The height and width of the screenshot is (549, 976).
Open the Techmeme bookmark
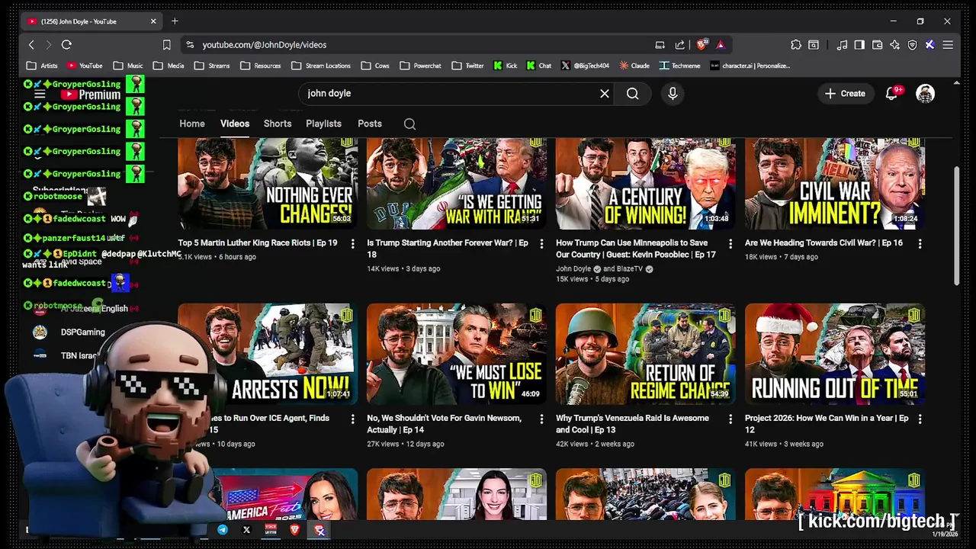point(680,66)
